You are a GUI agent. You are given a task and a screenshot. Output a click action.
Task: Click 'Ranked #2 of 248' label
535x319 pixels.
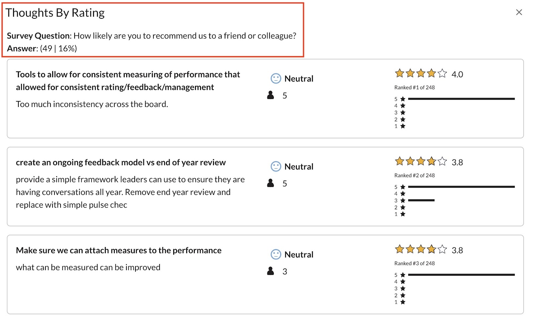click(x=414, y=175)
